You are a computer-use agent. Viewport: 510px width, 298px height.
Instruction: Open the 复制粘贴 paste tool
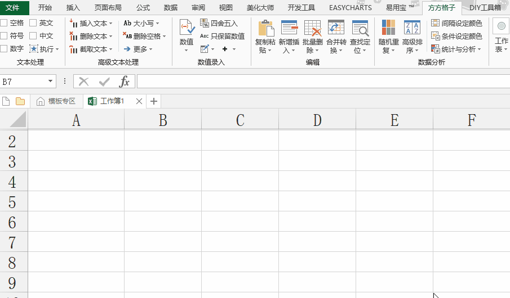[x=265, y=37]
